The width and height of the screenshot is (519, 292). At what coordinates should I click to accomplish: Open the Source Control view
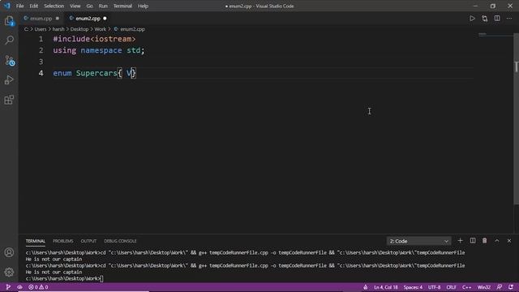click(x=9, y=60)
